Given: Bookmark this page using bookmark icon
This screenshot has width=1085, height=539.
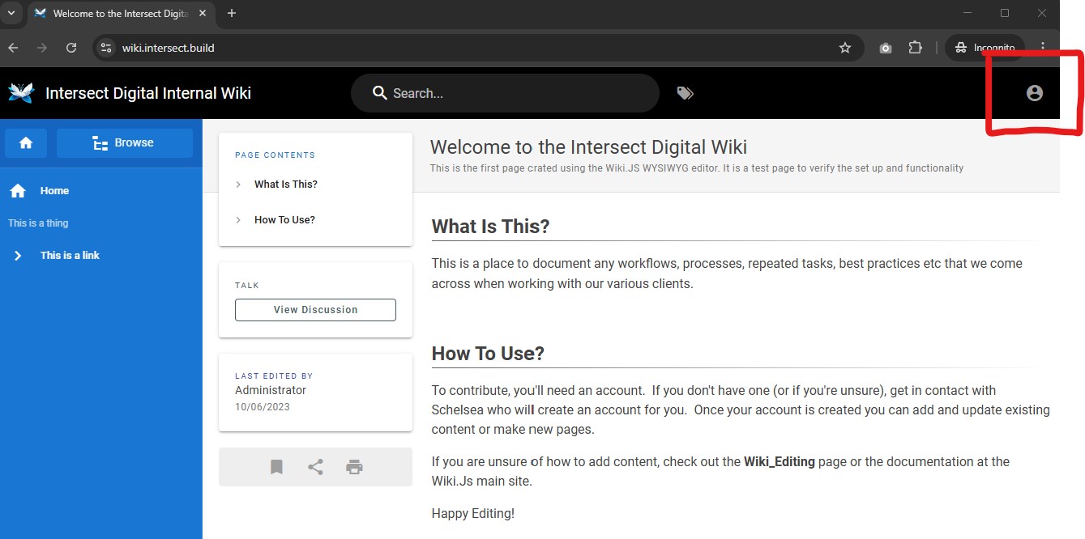Looking at the screenshot, I should pos(276,467).
